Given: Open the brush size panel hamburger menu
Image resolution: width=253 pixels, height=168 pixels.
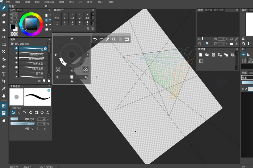Looking at the screenshot, I should coord(93,10).
